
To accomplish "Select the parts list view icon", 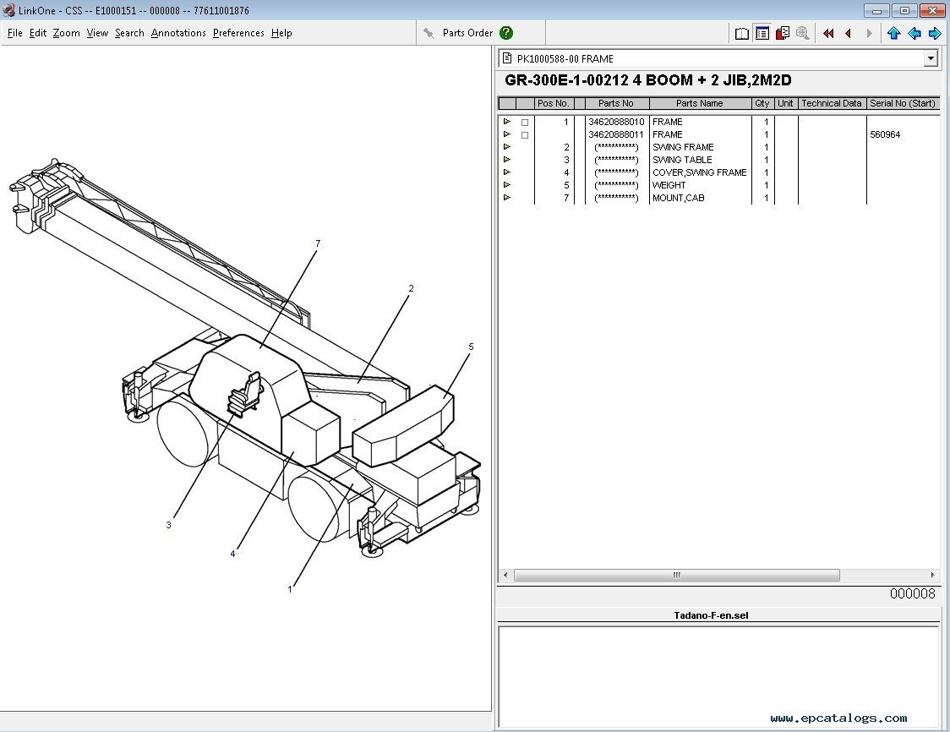I will click(x=762, y=33).
